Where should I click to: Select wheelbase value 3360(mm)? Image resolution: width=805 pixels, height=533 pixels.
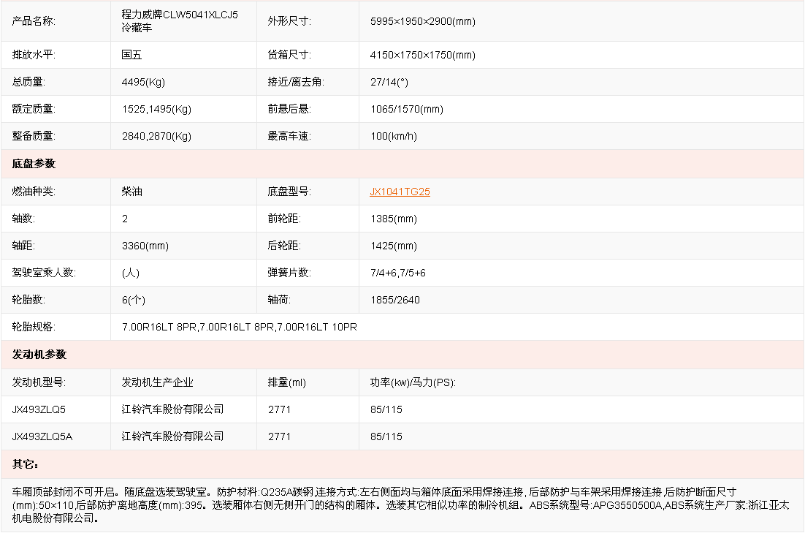pos(145,246)
